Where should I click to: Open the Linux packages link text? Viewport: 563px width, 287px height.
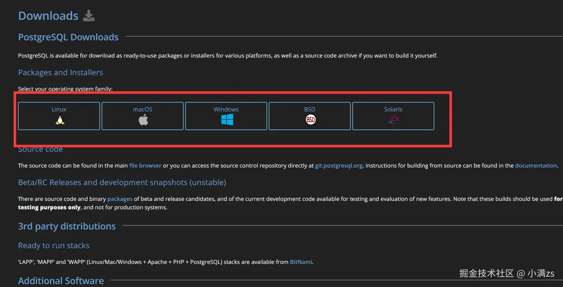coord(59,109)
